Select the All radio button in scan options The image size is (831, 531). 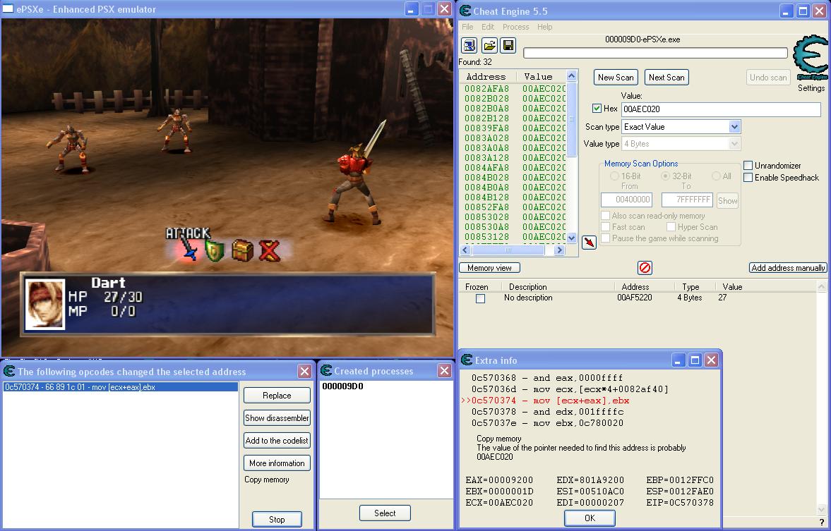pos(716,176)
